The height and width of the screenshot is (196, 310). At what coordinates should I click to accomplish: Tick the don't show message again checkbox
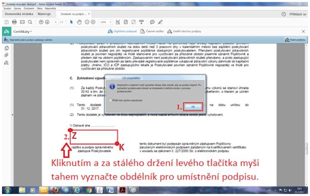(111, 100)
